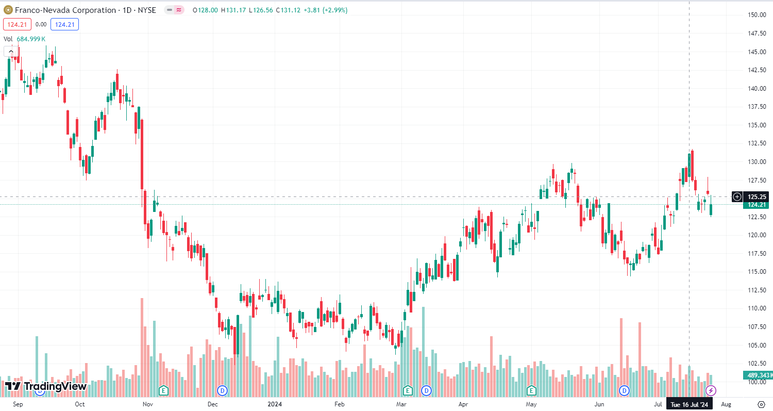
Task: Click the Nov label on time axis
Action: (x=148, y=404)
